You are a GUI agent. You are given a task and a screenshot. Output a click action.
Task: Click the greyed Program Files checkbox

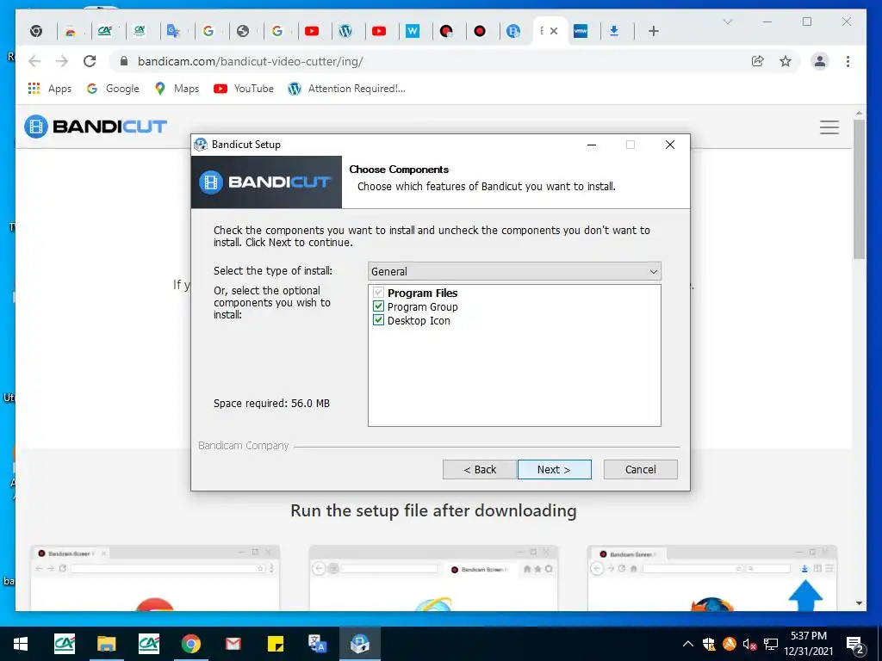[379, 293]
